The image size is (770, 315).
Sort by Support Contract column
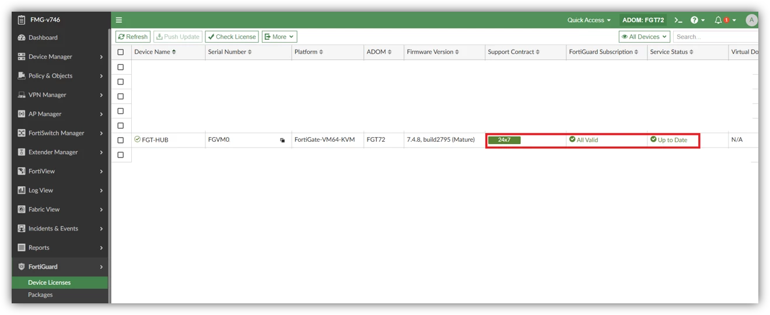(514, 52)
